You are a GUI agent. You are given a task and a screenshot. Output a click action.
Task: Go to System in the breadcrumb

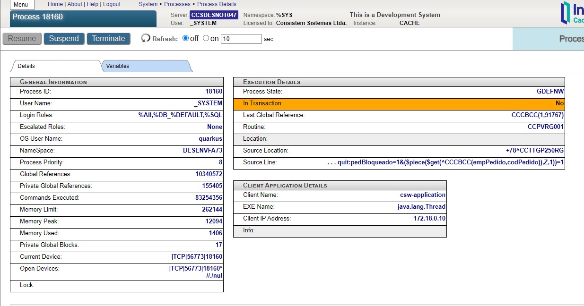[148, 4]
